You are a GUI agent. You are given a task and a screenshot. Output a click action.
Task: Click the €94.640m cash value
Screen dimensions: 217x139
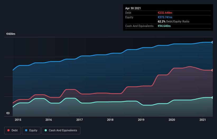tap(164, 26)
